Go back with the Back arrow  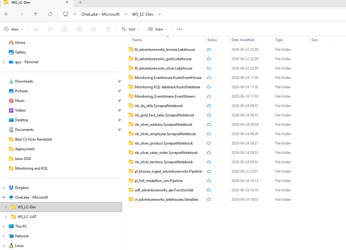[x=7, y=14]
